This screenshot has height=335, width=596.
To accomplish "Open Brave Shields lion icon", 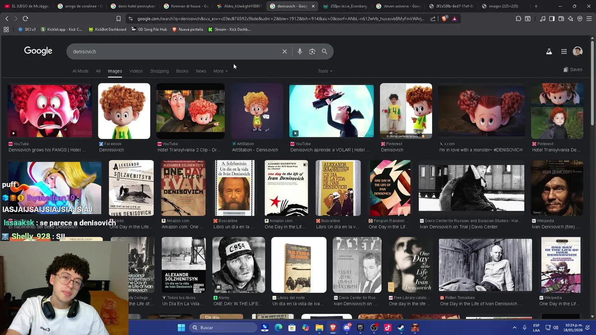I will coord(444,19).
